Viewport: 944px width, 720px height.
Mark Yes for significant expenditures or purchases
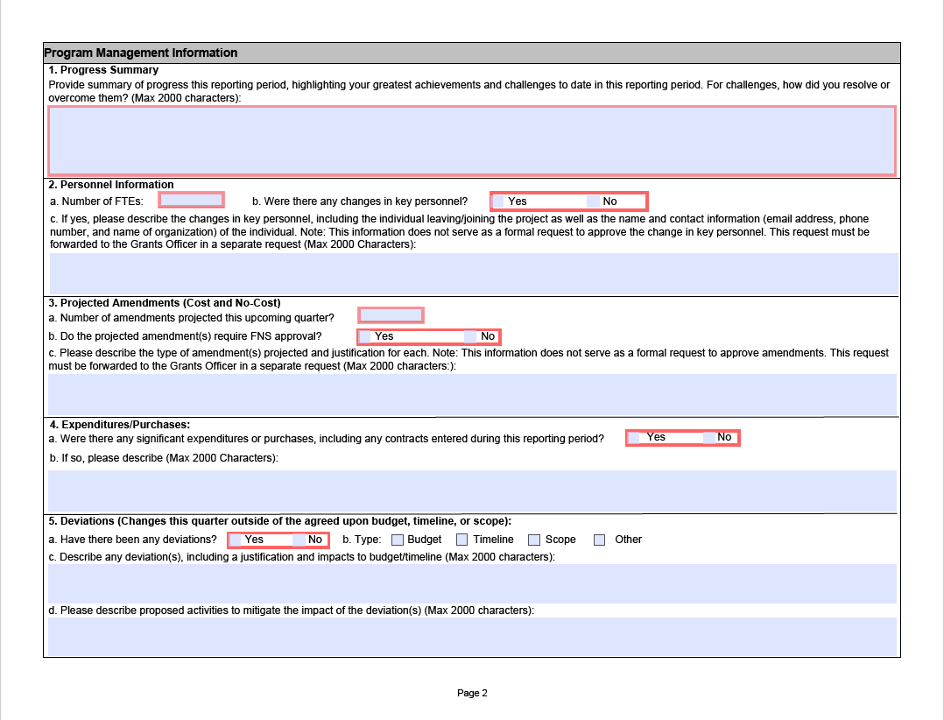coord(634,438)
